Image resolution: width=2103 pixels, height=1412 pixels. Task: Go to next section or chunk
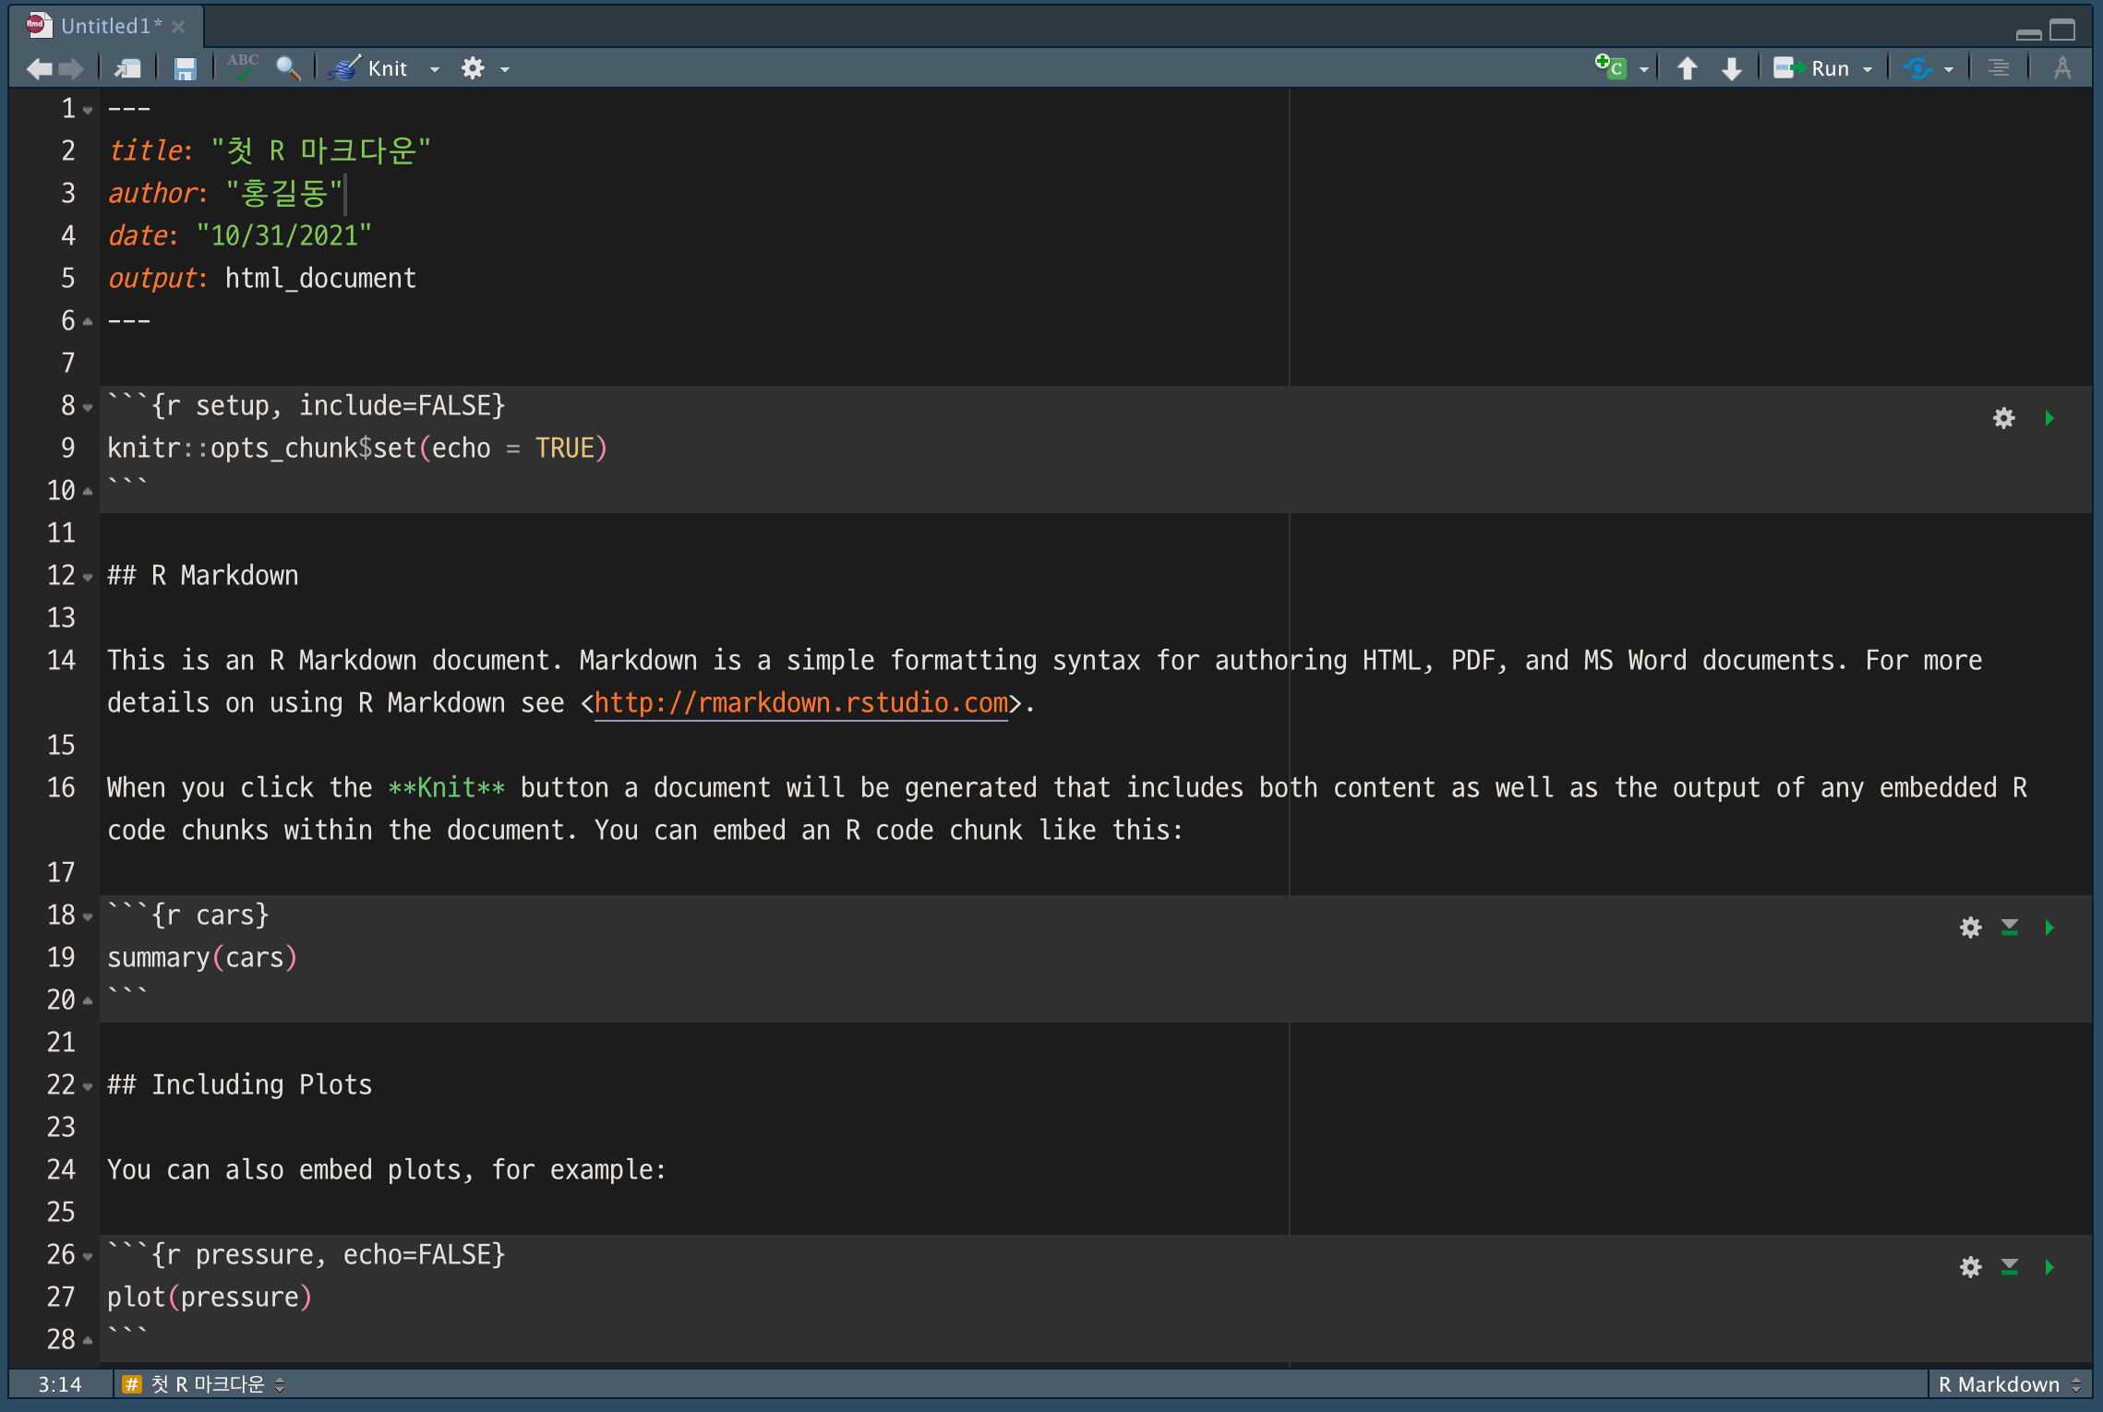point(1732,68)
